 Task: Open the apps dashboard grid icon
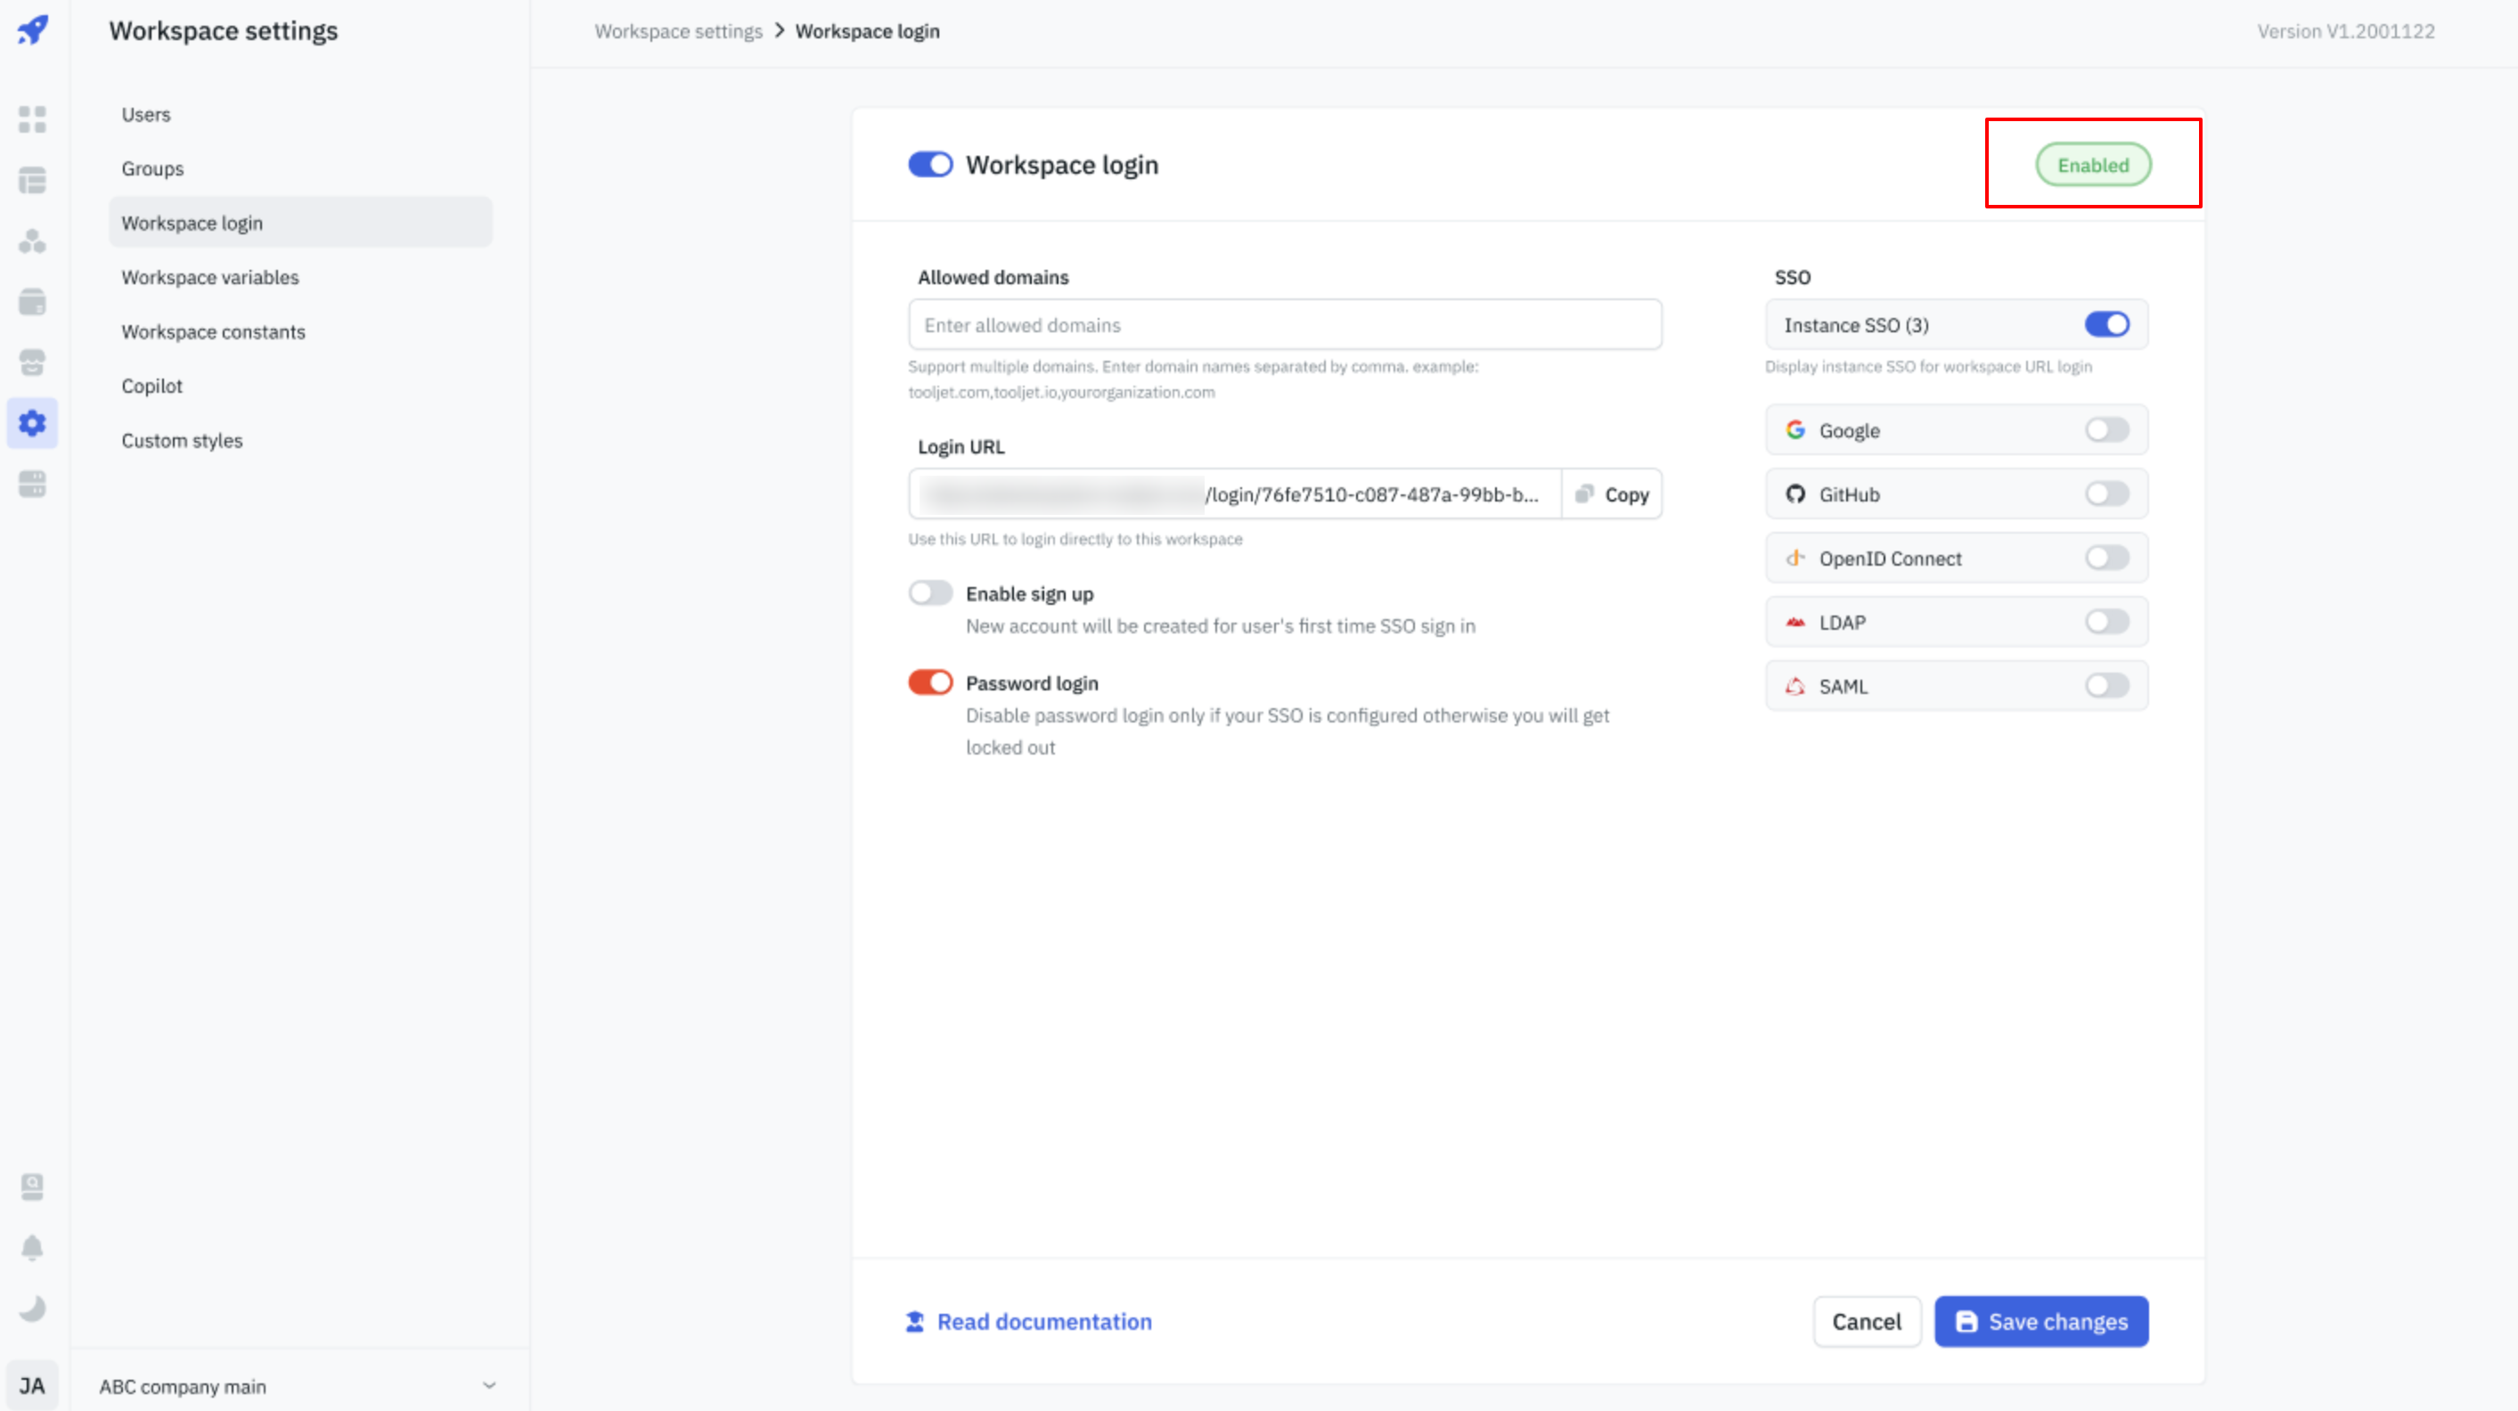pyautogui.click(x=32, y=119)
